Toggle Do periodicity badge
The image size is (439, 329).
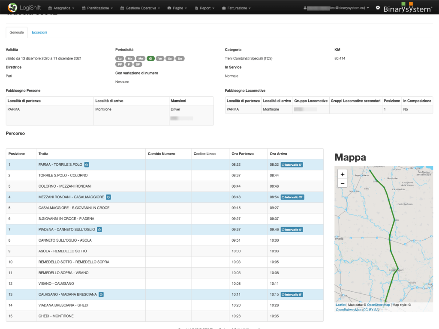tap(180, 58)
